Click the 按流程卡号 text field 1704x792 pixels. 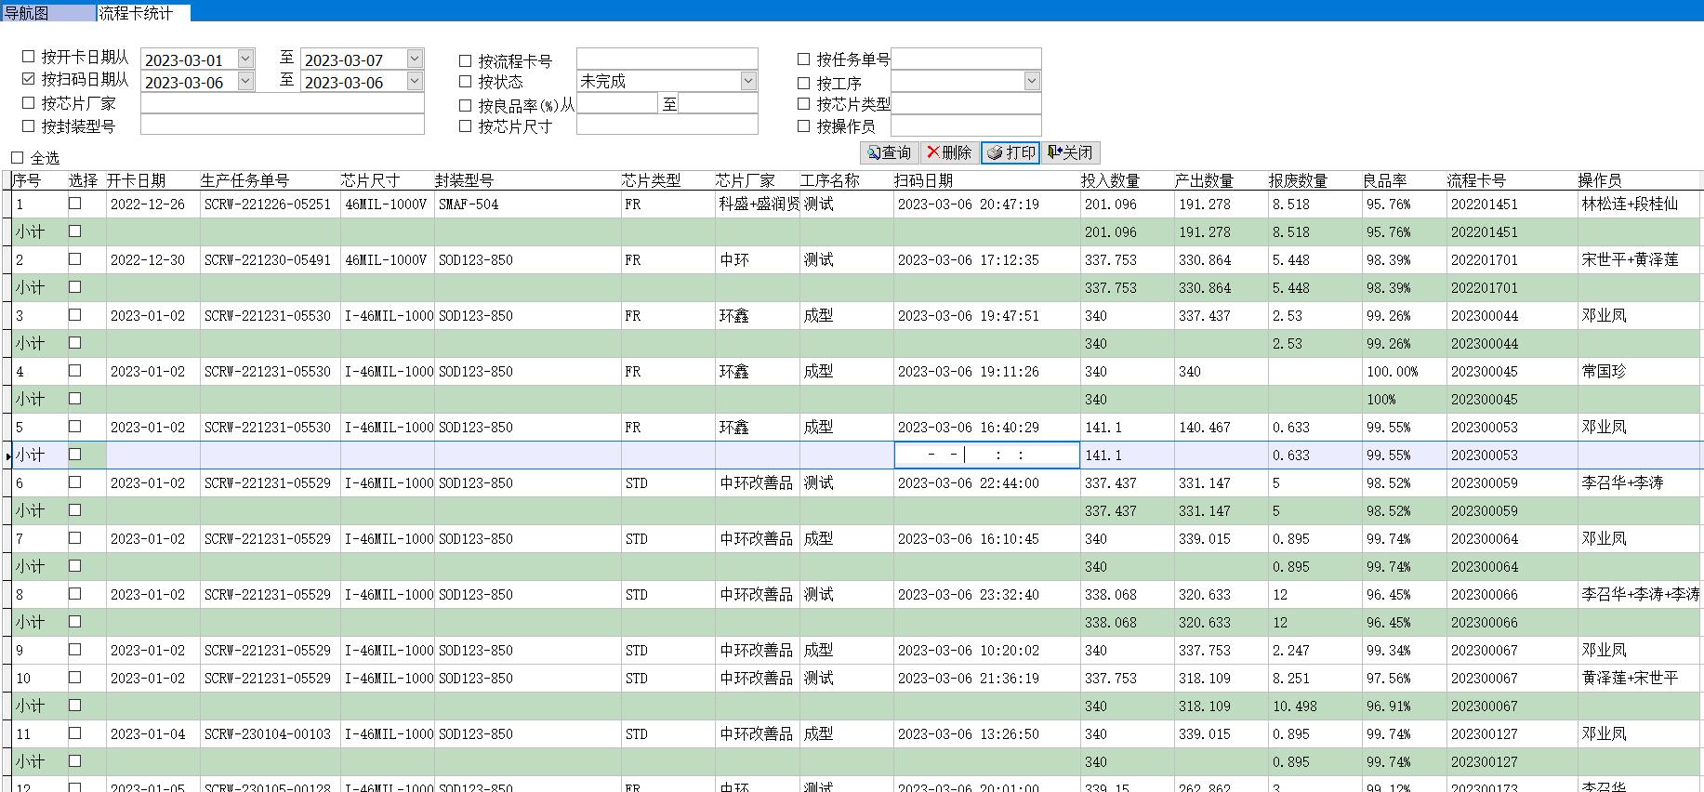click(667, 59)
